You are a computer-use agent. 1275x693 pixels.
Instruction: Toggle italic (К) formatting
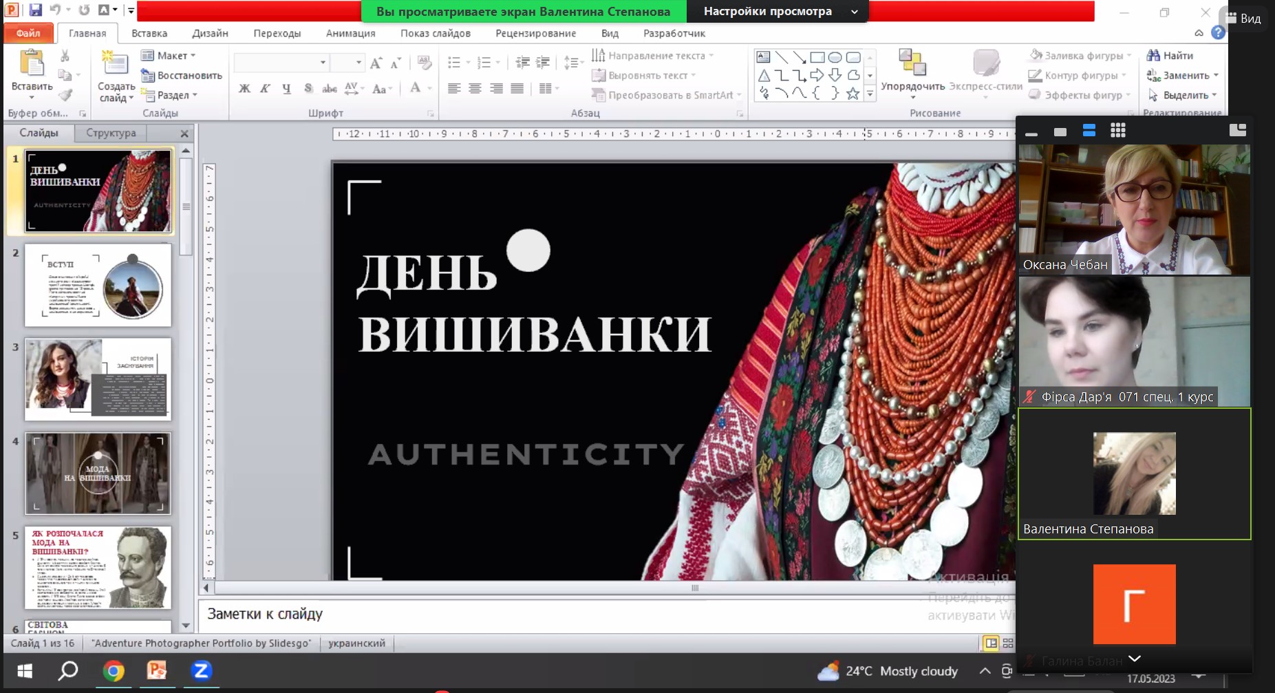coord(265,88)
